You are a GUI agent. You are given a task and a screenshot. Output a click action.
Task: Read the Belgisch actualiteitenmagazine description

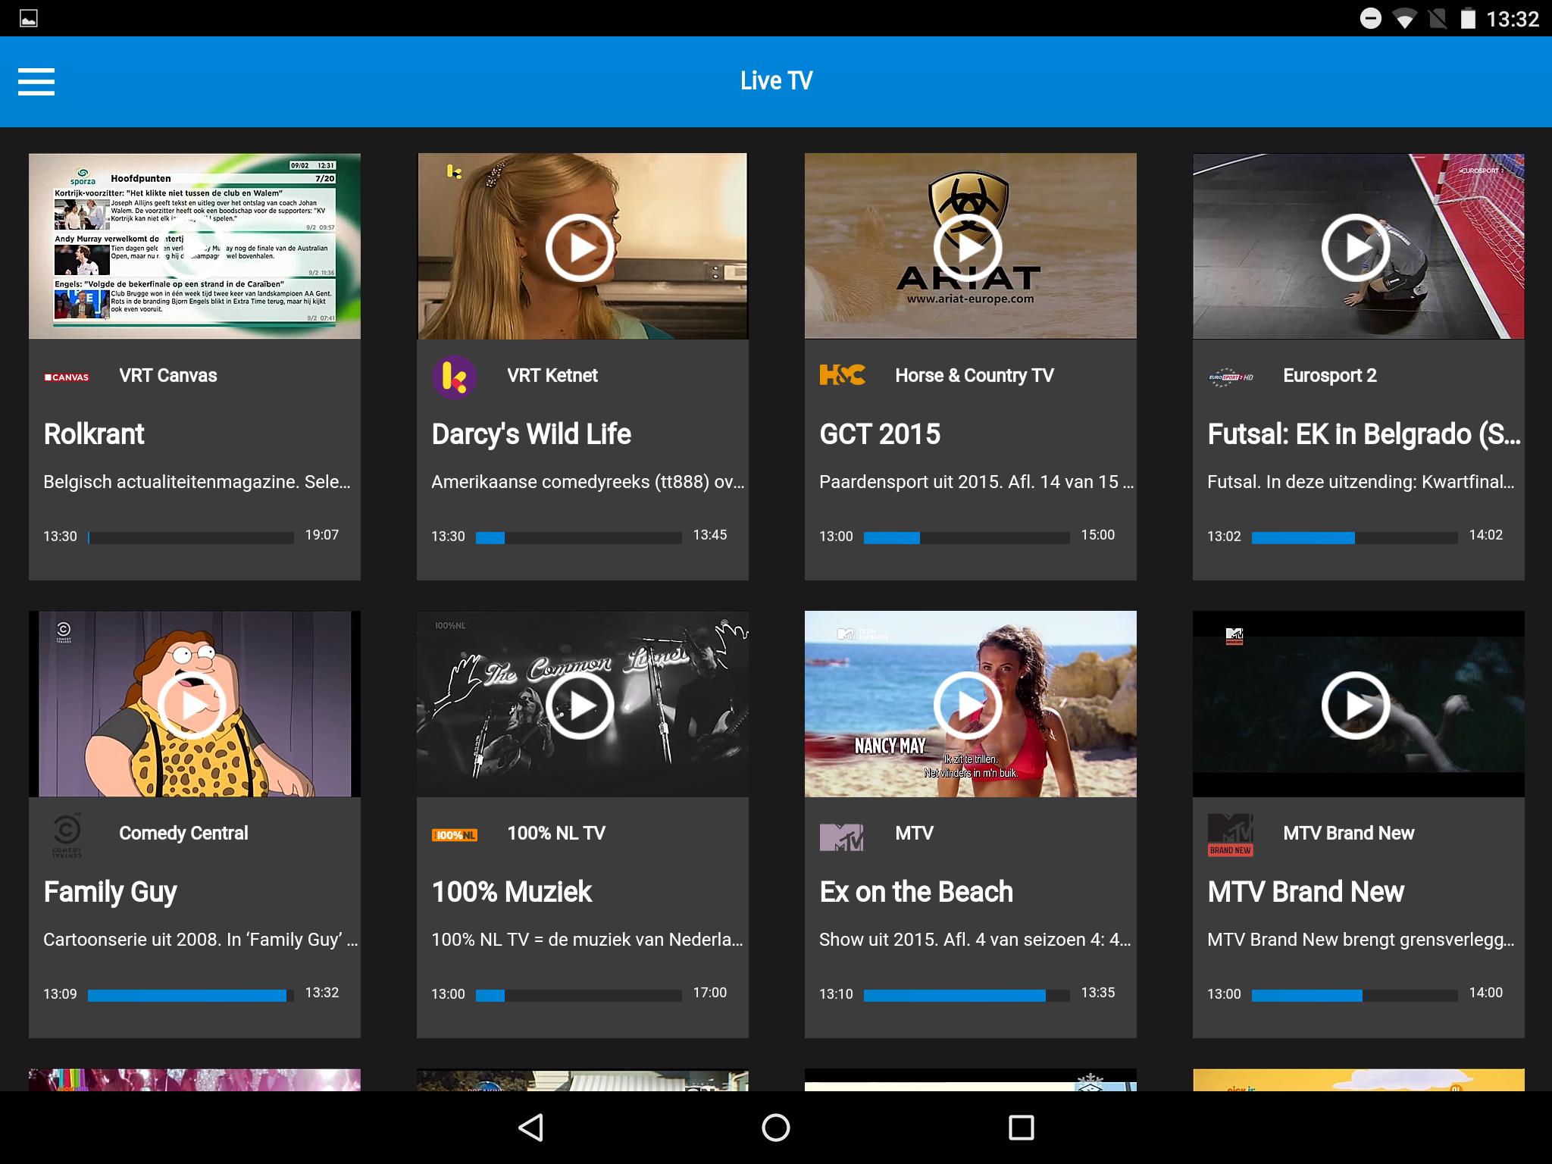coord(197,482)
